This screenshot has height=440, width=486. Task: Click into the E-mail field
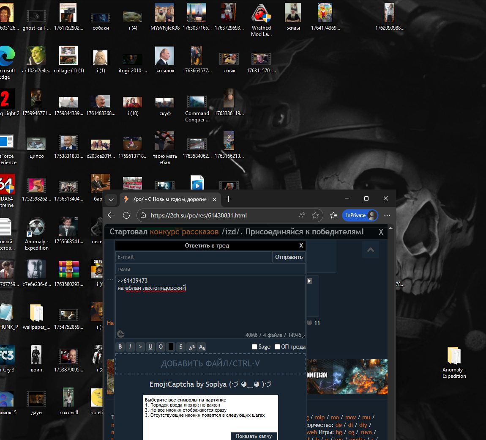pyautogui.click(x=194, y=257)
